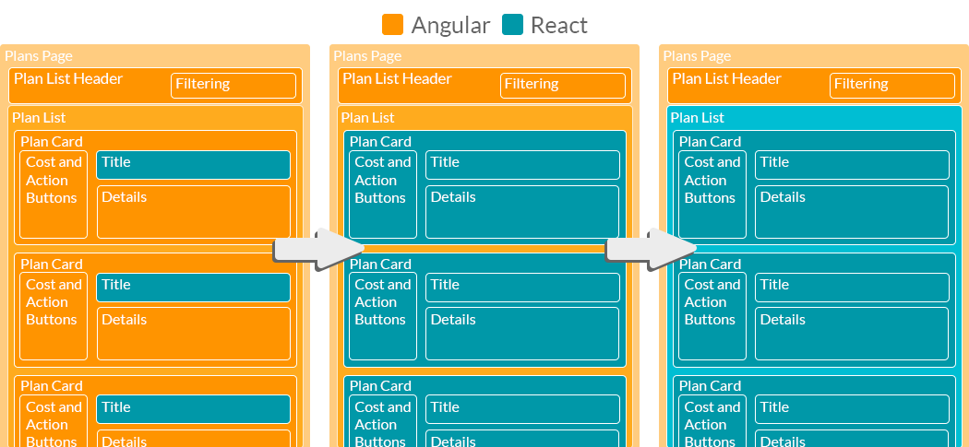Select first Plan Card label in right diagram
The width and height of the screenshot is (969, 447).
[x=710, y=141]
